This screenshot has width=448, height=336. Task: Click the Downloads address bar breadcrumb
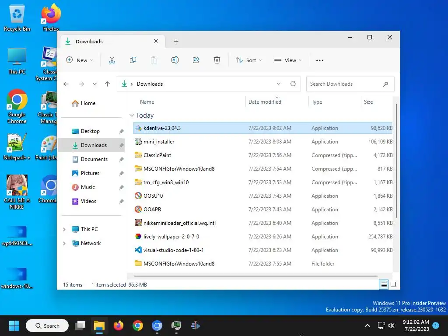[150, 84]
